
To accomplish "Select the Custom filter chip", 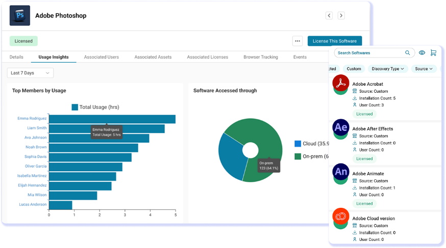I will (354, 69).
